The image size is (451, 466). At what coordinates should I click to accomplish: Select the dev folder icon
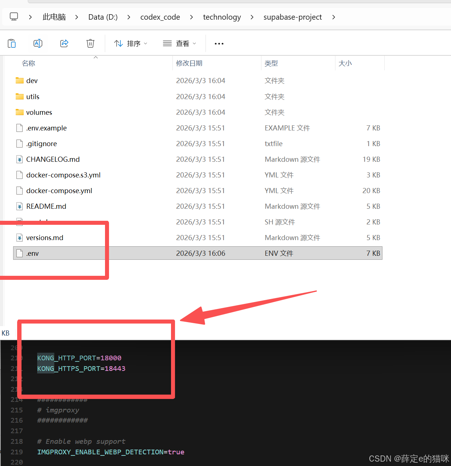pyautogui.click(x=20, y=81)
